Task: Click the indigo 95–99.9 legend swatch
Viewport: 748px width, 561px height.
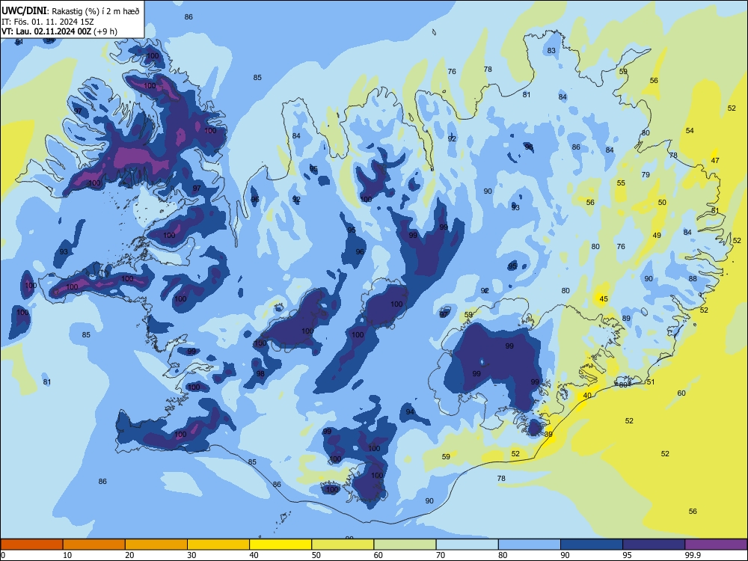Action: click(654, 545)
